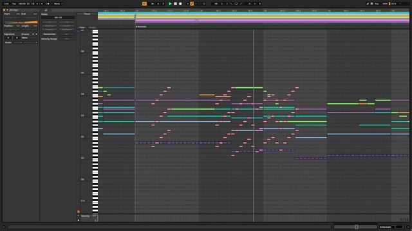Toggle the Computer MIDI Keyboard icon

point(371,4)
